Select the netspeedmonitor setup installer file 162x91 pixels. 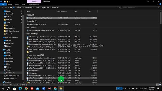pyautogui.click(x=62, y=18)
